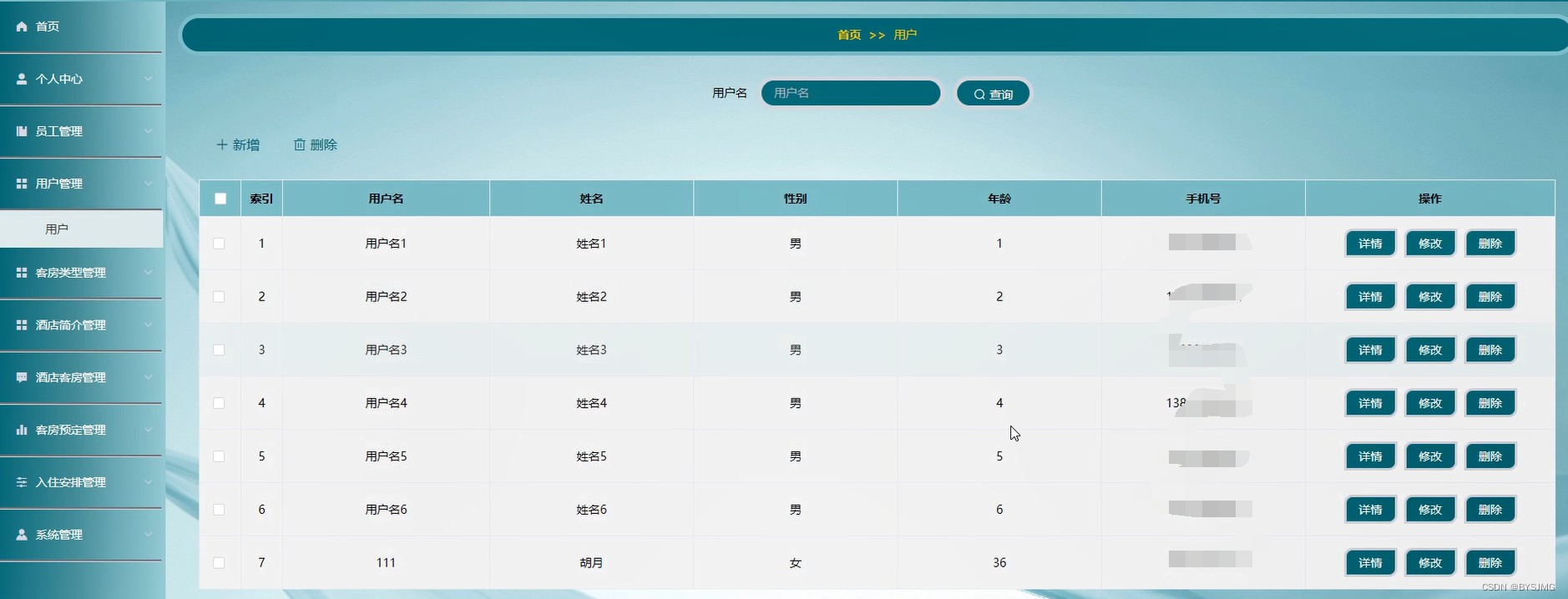Click the chat icon of 酒店客房管理
Image resolution: width=1568 pixels, height=599 pixels.
(x=22, y=377)
